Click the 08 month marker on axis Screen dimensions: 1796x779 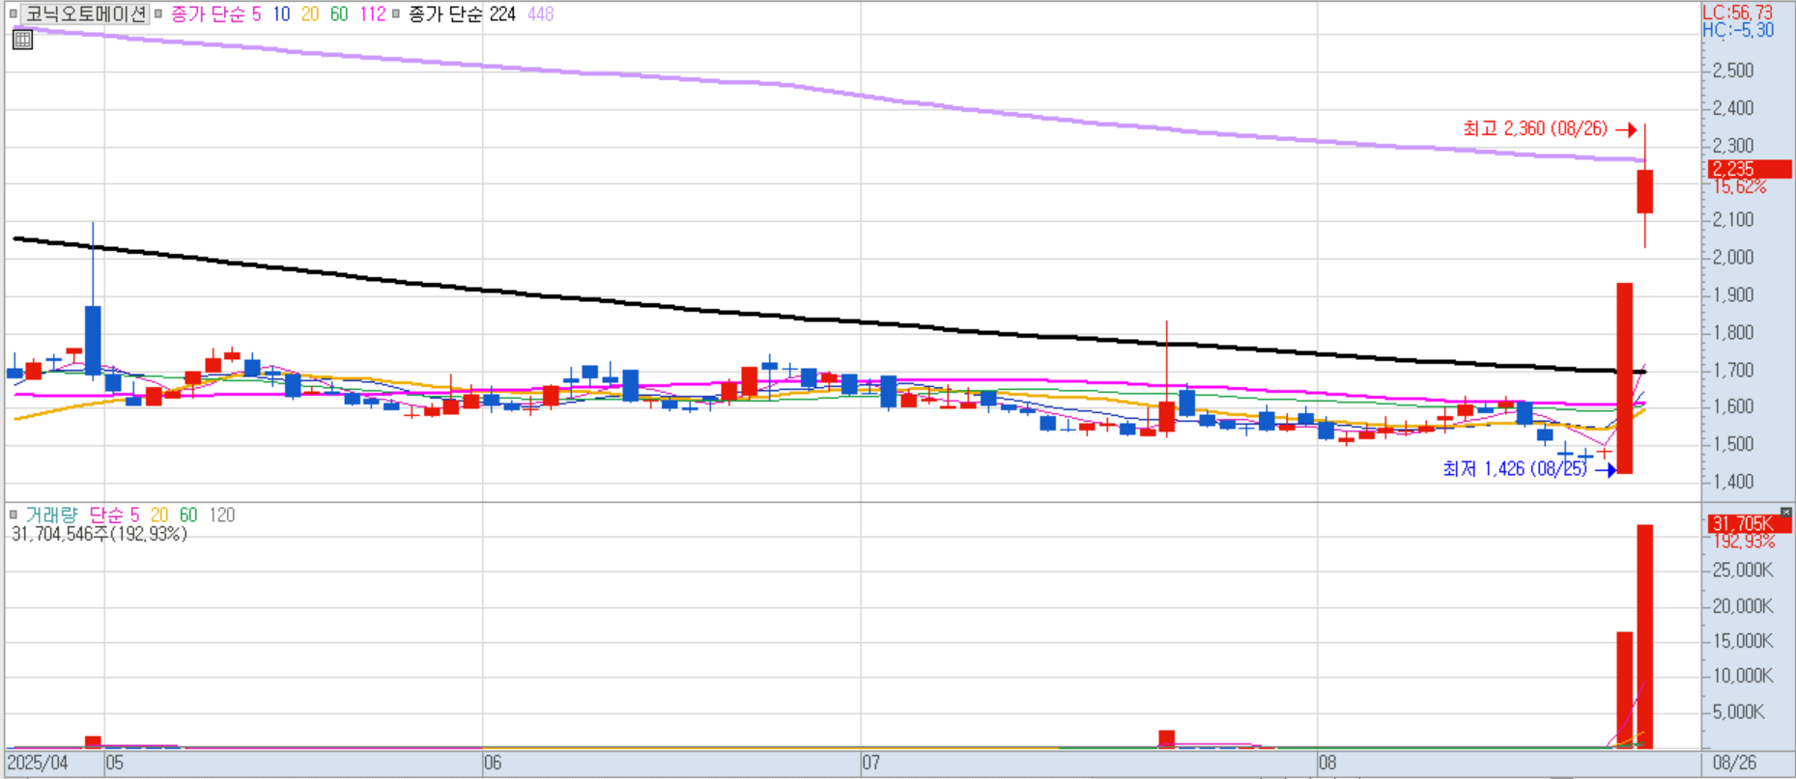pos(1327,763)
